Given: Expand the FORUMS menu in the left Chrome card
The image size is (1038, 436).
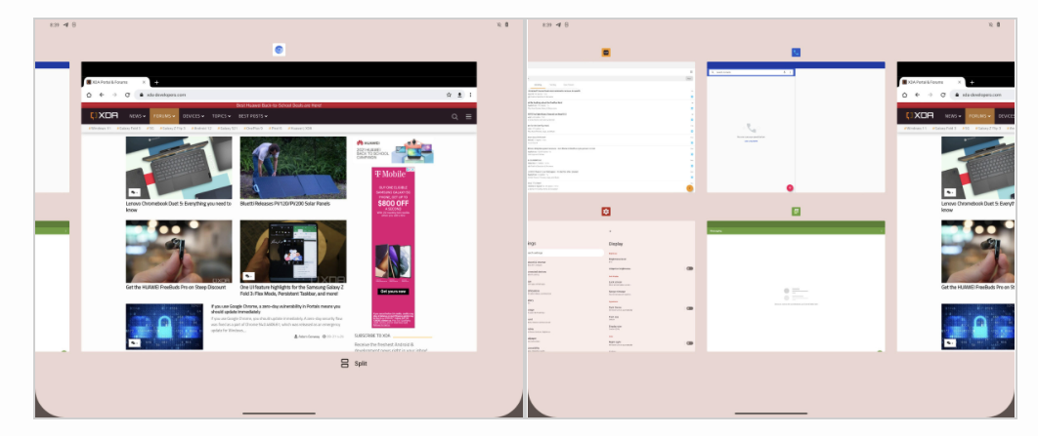Looking at the screenshot, I should pyautogui.click(x=164, y=116).
